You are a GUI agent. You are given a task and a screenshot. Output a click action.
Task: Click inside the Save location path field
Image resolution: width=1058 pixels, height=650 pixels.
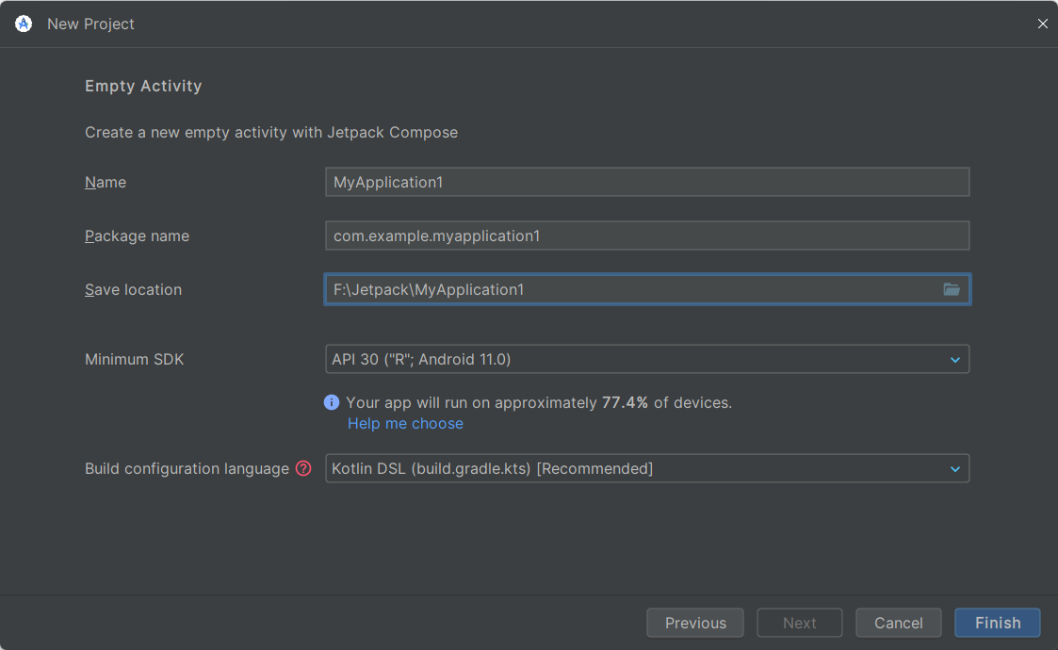click(631, 289)
